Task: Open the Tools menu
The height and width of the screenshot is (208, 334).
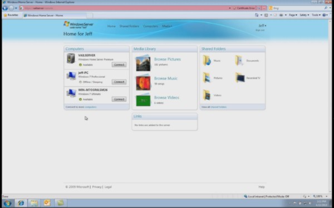Action: click(x=316, y=15)
